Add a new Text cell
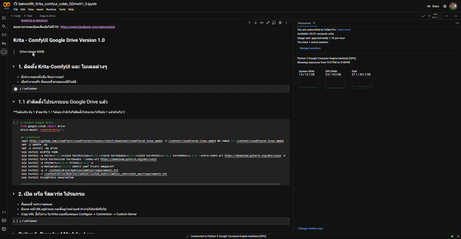The height and width of the screenshot is (239, 461). coord(28,16)
